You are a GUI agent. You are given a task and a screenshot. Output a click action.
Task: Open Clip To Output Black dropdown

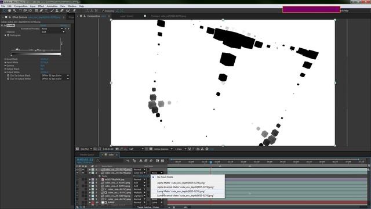[55, 75]
